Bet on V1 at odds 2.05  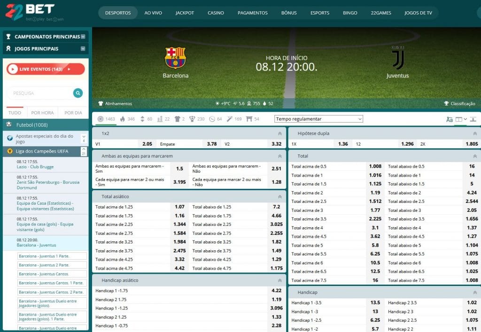(147, 144)
